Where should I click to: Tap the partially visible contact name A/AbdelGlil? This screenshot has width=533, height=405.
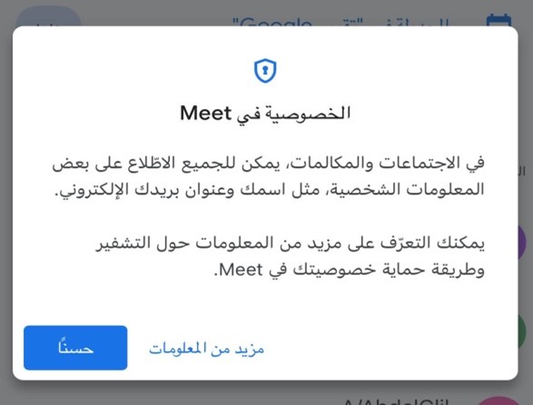[x=396, y=401]
